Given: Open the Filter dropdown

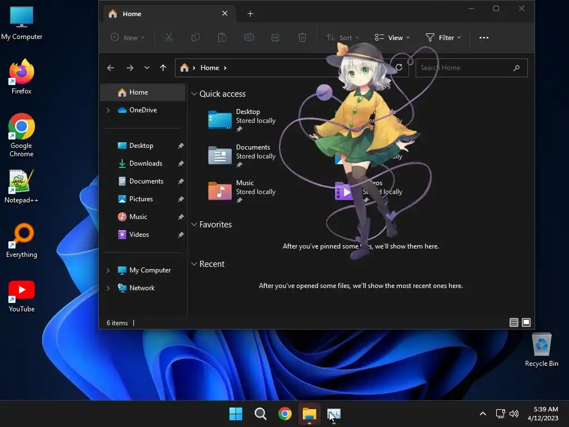Looking at the screenshot, I should 443,37.
